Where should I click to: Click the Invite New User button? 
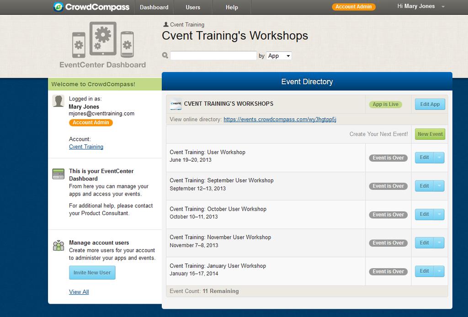[92, 273]
